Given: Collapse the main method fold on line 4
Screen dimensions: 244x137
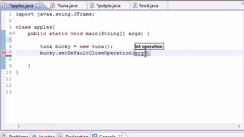Looking at the screenshot, I should coord(14,33).
